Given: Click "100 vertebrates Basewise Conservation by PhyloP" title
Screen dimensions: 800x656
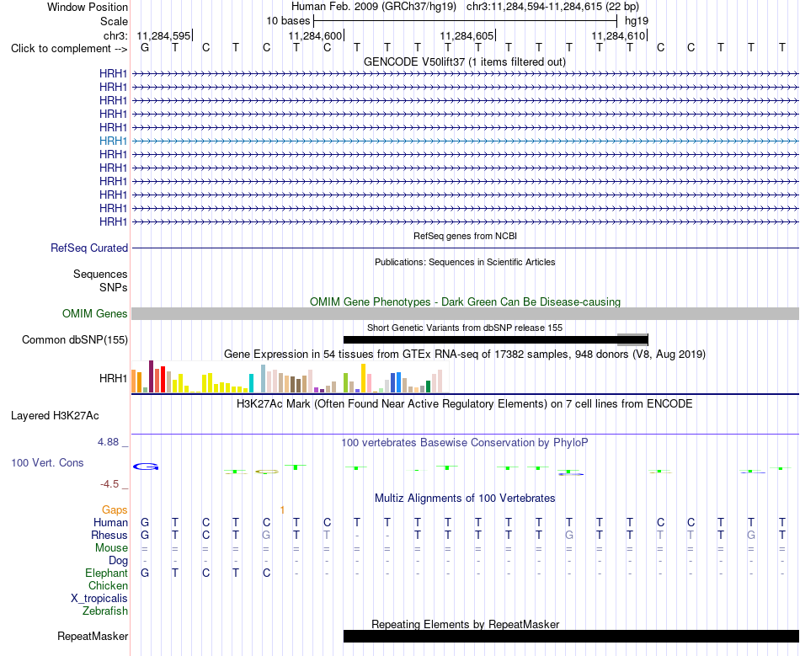Looking at the screenshot, I should pos(465,443).
